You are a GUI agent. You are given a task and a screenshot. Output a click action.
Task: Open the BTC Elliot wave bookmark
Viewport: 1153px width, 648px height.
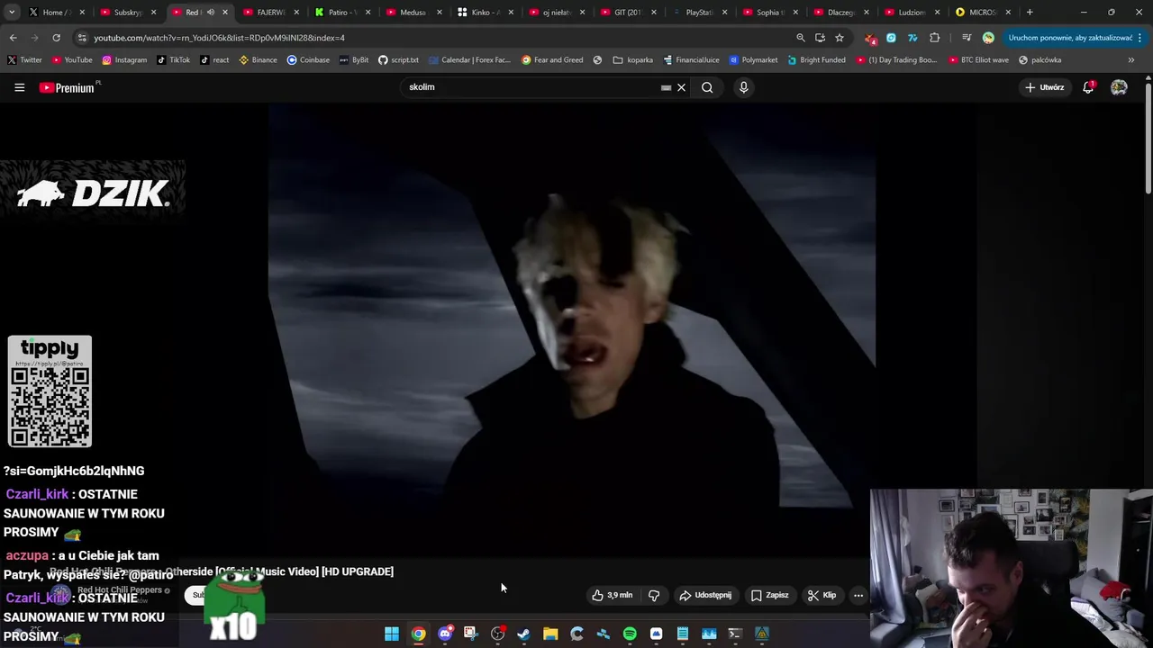977,60
